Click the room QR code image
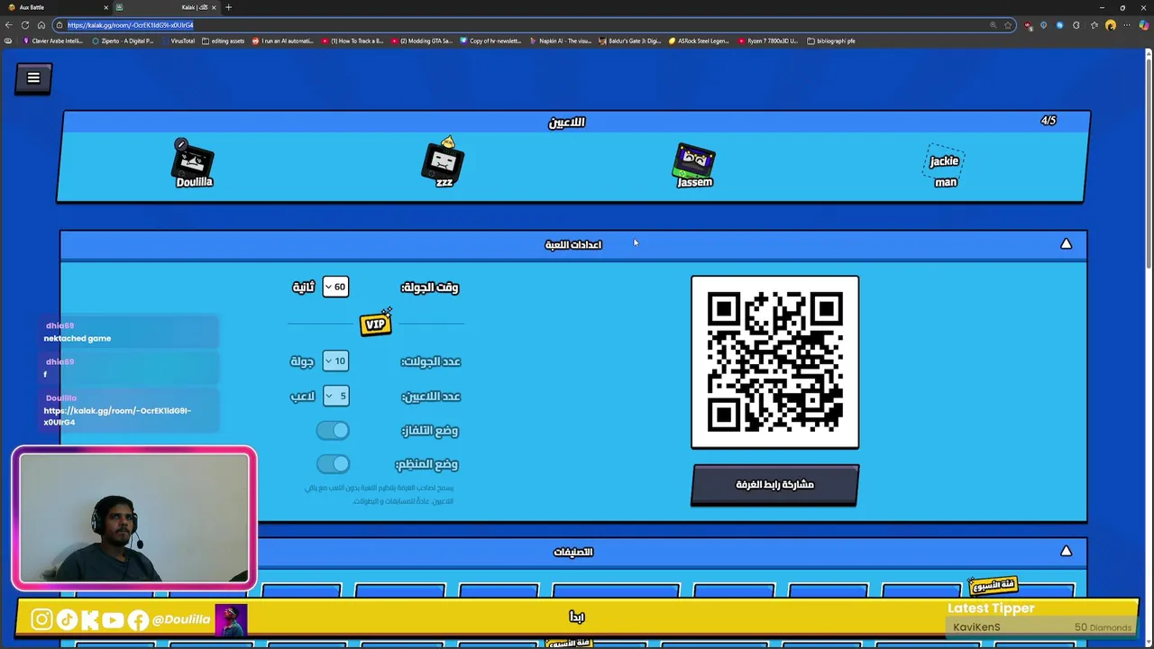Image resolution: width=1154 pixels, height=649 pixels. pyautogui.click(x=775, y=361)
